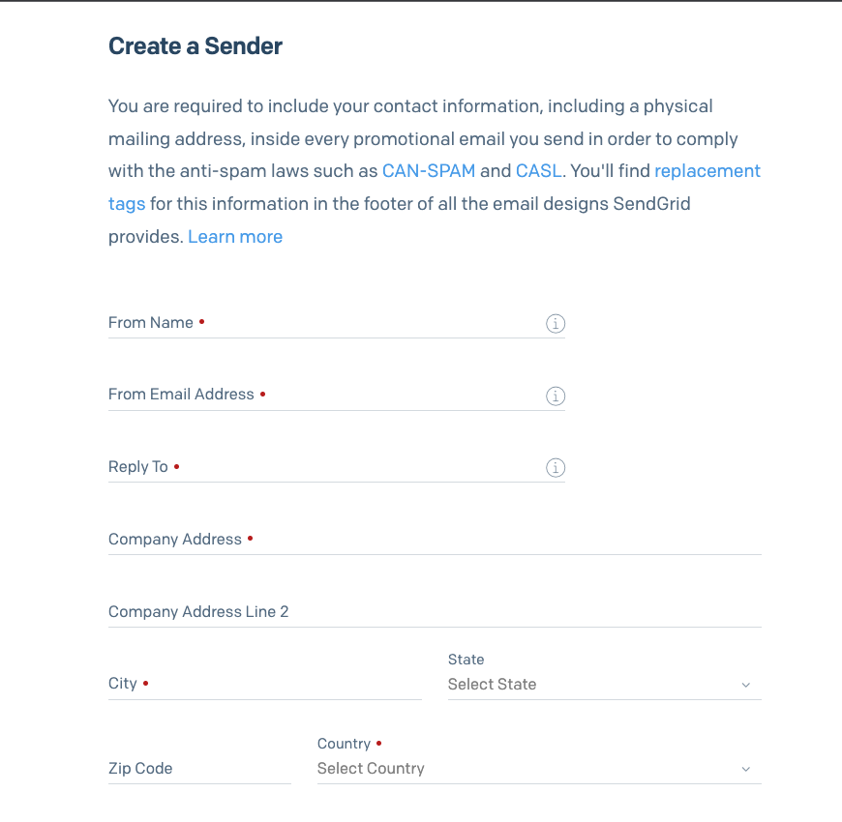Screen dimensions: 842x822
Task: Click the State dropdown chevron arrow
Action: pos(746,685)
